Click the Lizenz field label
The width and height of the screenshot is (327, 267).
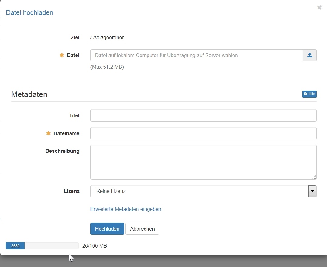[x=72, y=191]
